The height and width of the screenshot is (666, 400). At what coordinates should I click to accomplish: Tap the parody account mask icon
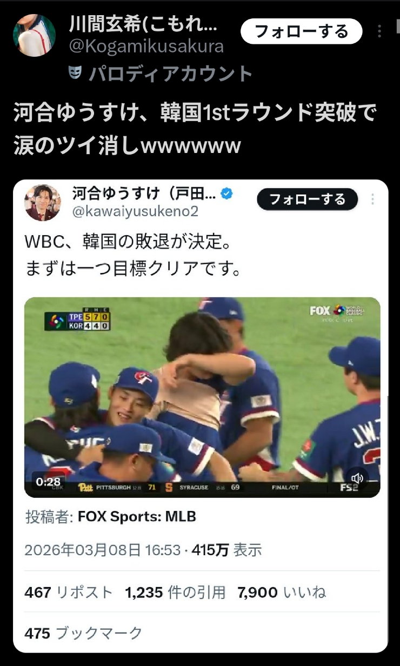[x=75, y=72]
